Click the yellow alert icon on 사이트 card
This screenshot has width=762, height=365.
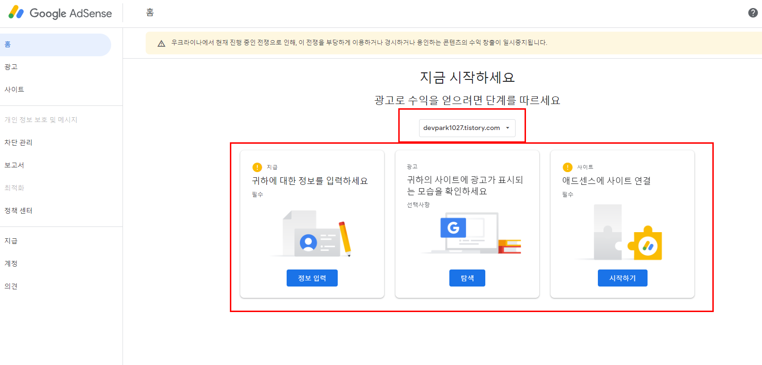pyautogui.click(x=567, y=167)
